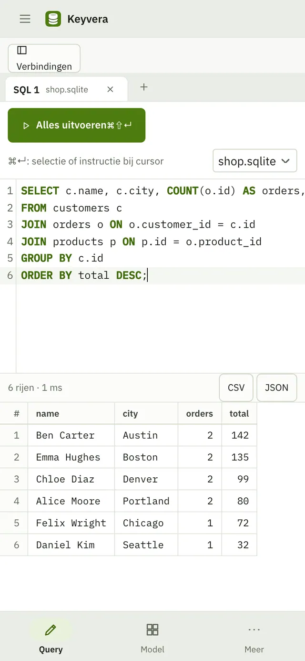Click the city column header
The image size is (305, 661).
click(146, 413)
